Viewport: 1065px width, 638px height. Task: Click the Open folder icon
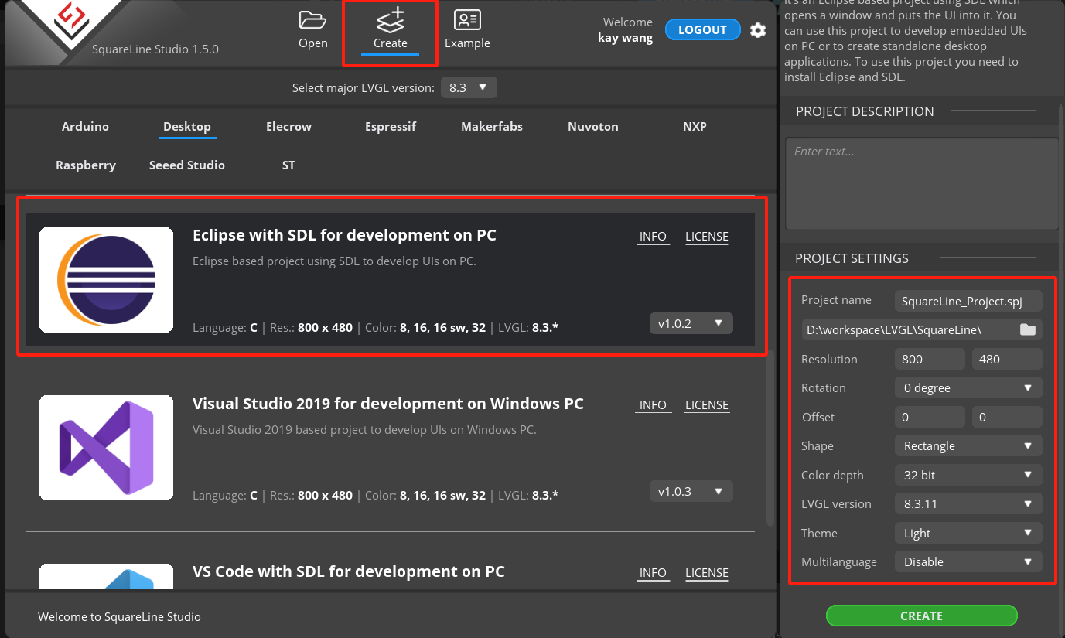click(312, 19)
